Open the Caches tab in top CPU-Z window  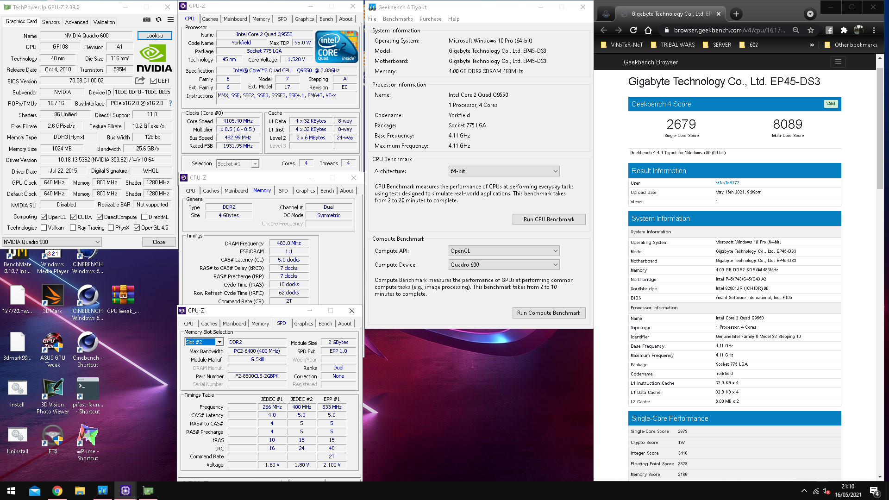tap(210, 19)
